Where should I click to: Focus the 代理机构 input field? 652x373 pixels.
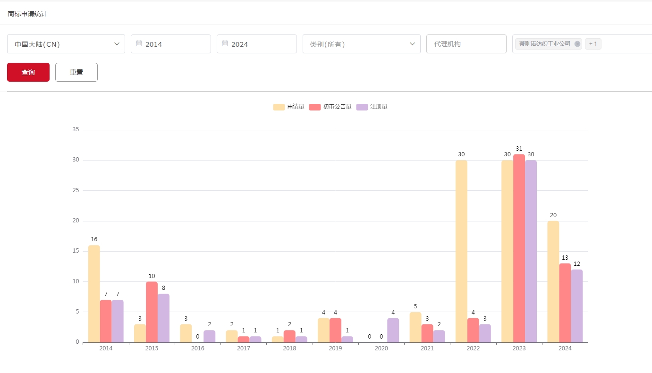pyautogui.click(x=466, y=44)
